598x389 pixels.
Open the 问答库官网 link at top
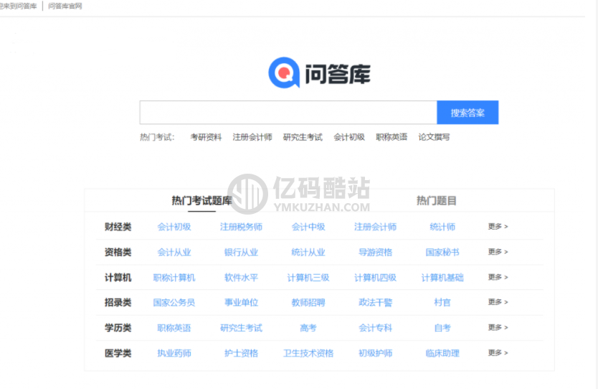click(x=65, y=6)
